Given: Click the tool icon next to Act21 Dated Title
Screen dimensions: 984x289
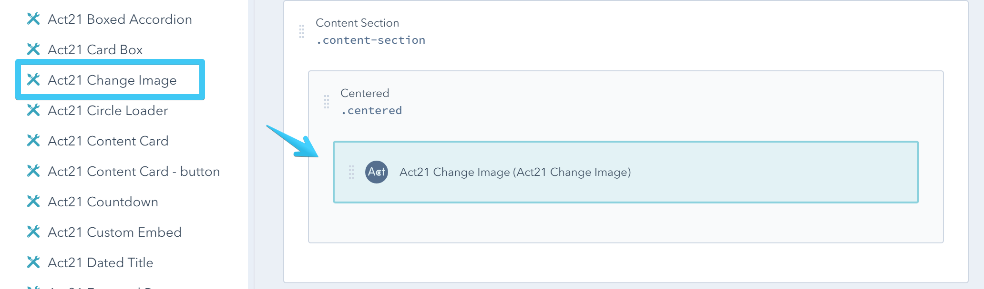Looking at the screenshot, I should click(33, 262).
